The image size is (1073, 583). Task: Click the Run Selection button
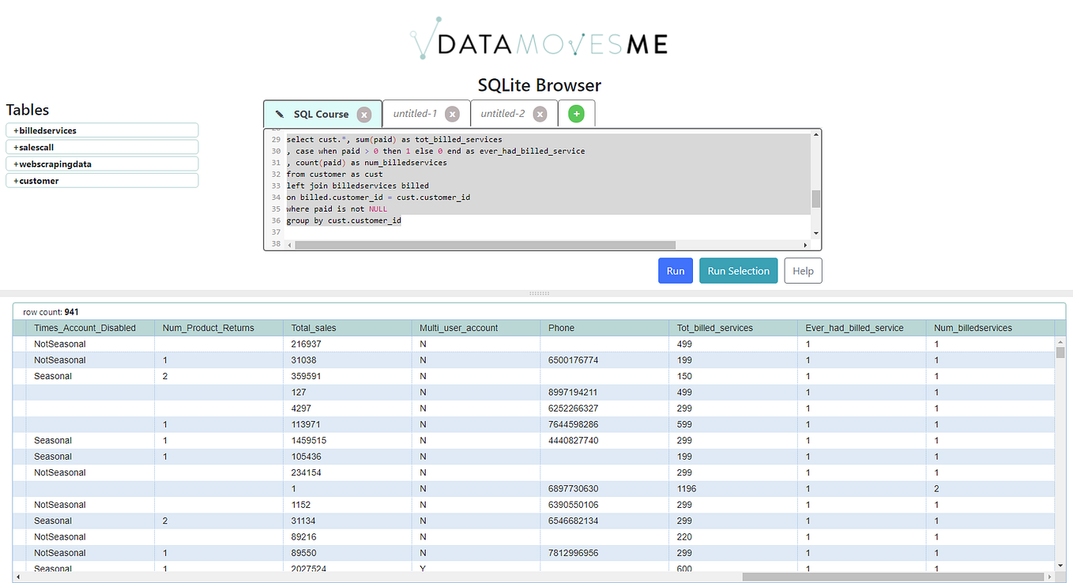tap(738, 270)
